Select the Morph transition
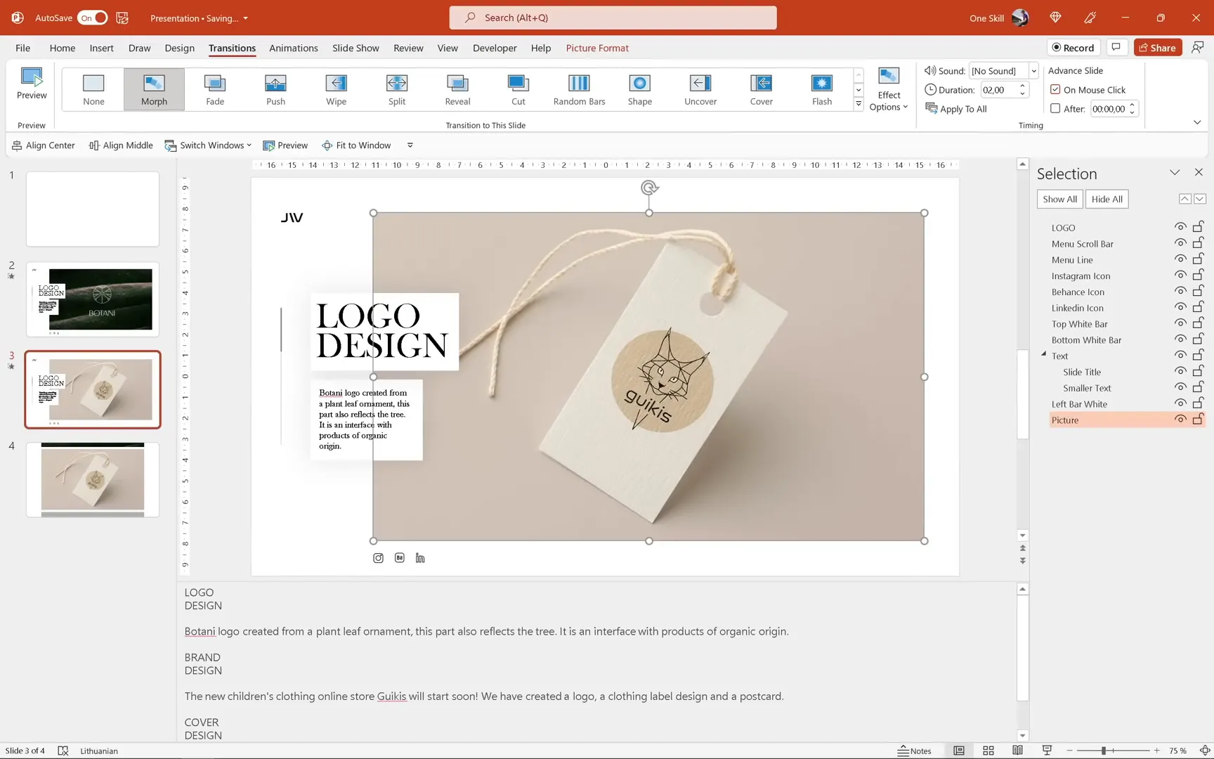This screenshot has height=759, width=1214. pyautogui.click(x=154, y=89)
